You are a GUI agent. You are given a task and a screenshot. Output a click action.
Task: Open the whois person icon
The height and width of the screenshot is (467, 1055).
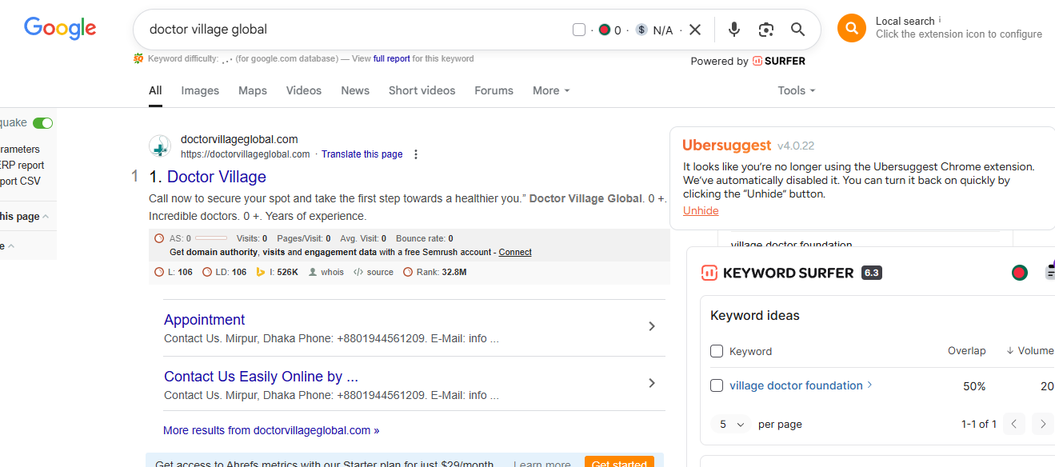[313, 272]
